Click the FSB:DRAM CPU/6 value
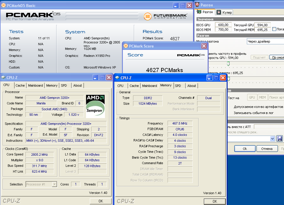The height and width of the screenshot is (205, 284). pyautogui.click(x=180, y=129)
